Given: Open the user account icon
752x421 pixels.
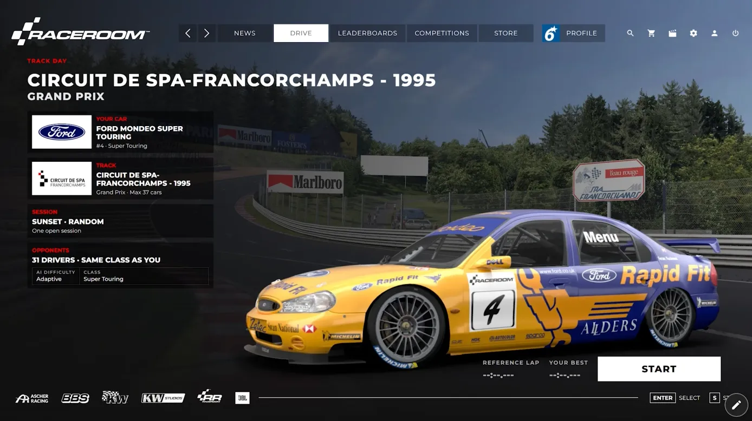Looking at the screenshot, I should [x=715, y=33].
